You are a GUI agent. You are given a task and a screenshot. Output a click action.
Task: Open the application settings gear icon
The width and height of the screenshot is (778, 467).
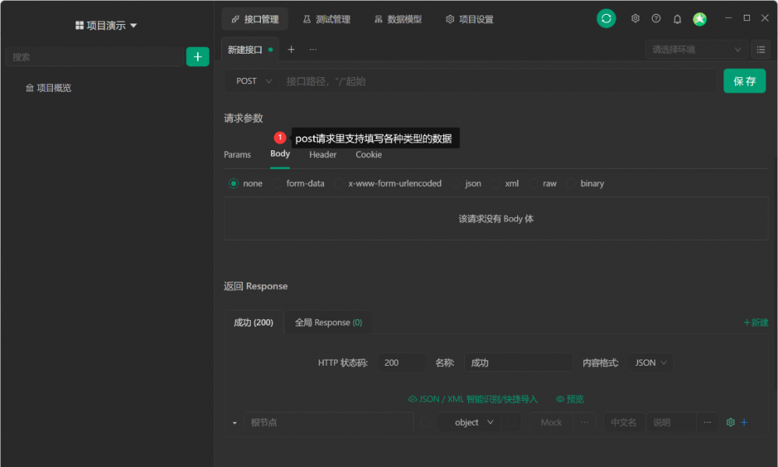pyautogui.click(x=635, y=18)
